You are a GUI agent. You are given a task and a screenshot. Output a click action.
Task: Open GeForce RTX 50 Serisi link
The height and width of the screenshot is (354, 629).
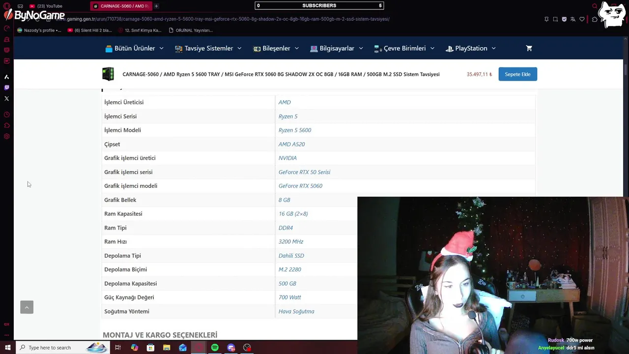[x=304, y=172]
